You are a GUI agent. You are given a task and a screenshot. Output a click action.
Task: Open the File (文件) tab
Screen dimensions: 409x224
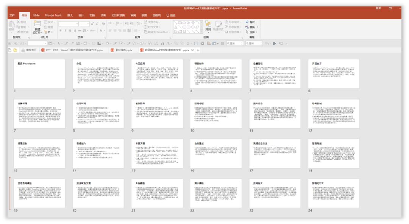point(12,16)
